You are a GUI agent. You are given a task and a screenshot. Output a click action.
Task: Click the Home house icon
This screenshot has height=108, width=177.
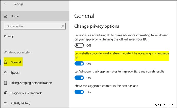pyautogui.click(x=6, y=16)
